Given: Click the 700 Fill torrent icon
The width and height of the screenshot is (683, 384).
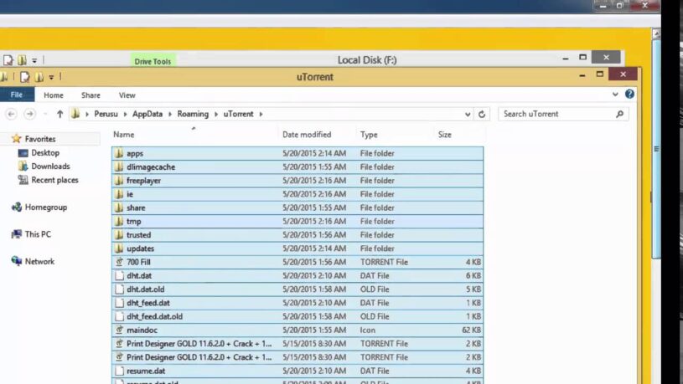Looking at the screenshot, I should click(x=119, y=262).
